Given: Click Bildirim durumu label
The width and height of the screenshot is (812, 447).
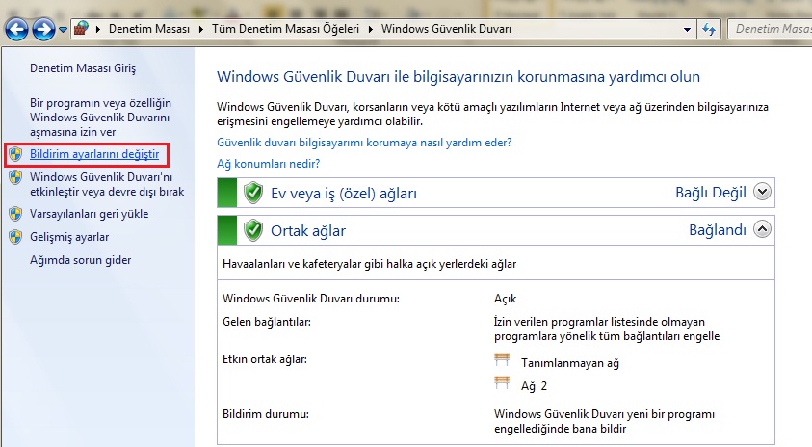Looking at the screenshot, I should point(266,414).
